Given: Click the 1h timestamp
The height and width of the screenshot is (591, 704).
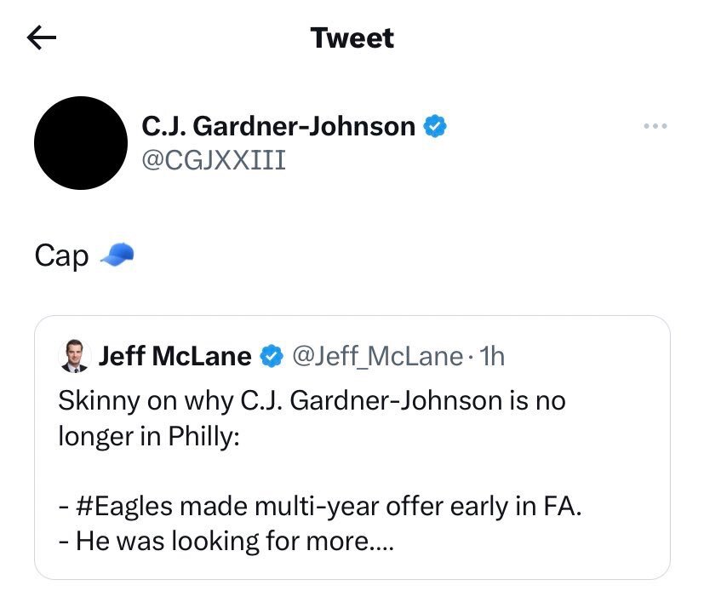Looking at the screenshot, I should (x=493, y=356).
